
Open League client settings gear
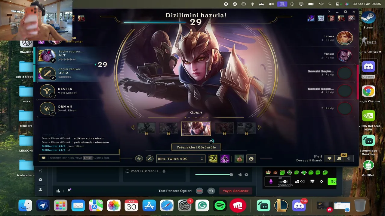click(x=345, y=12)
